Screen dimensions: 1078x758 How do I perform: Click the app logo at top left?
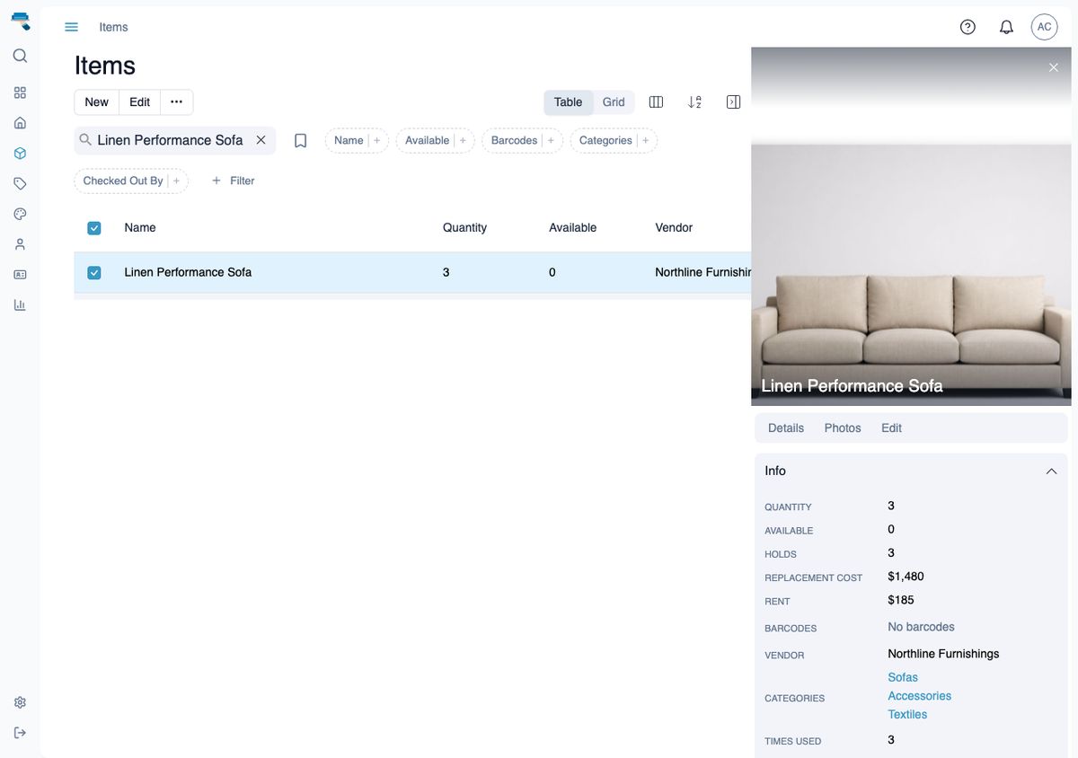point(20,21)
